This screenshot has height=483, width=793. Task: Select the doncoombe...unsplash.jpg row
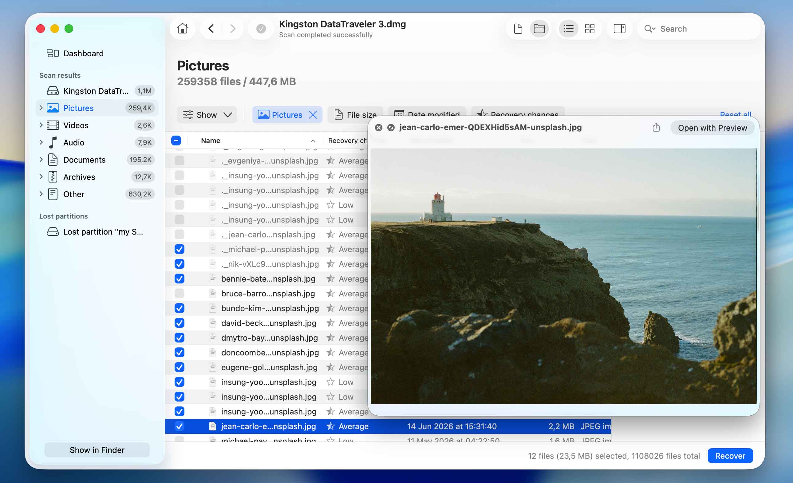tap(266, 353)
